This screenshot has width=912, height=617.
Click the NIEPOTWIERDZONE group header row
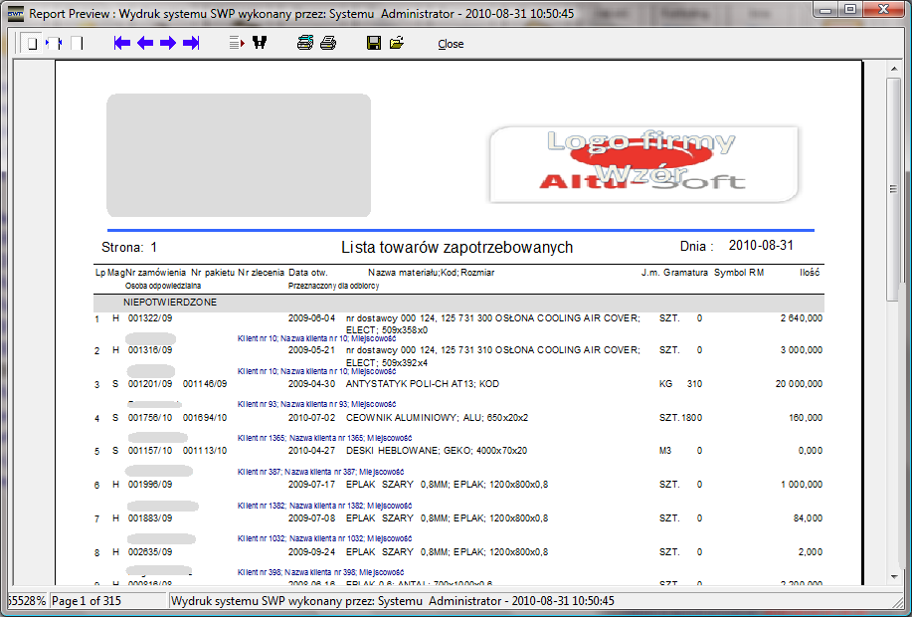coord(458,302)
